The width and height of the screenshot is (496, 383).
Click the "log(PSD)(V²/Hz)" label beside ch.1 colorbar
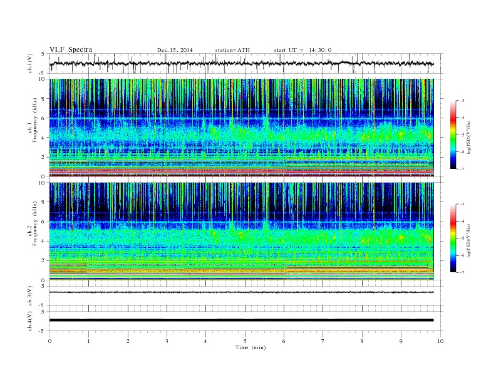[469, 137]
